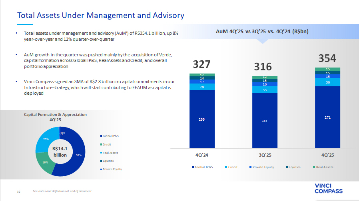This screenshot has height=201, width=359.
Task: Select the 241 segment of the 3Q'25 bar
Action: tap(264, 120)
